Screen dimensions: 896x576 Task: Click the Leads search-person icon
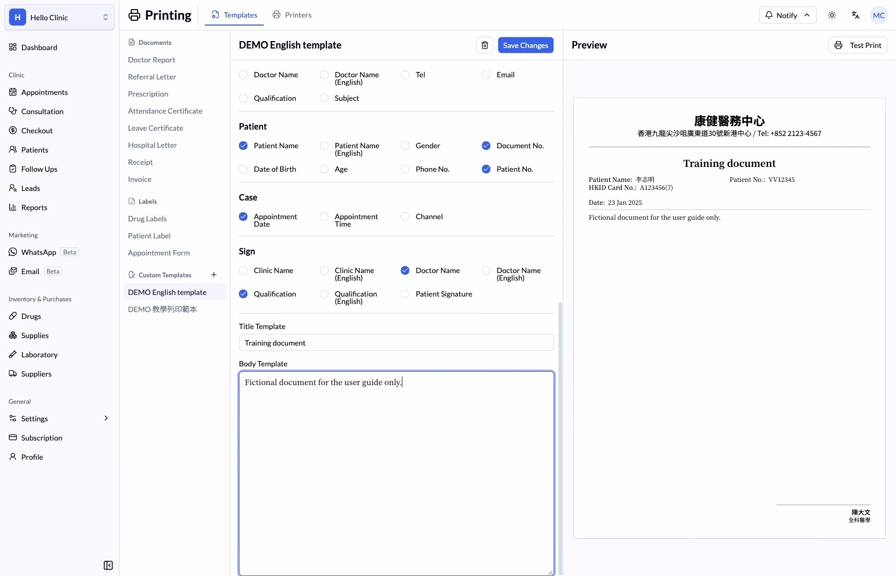click(13, 188)
